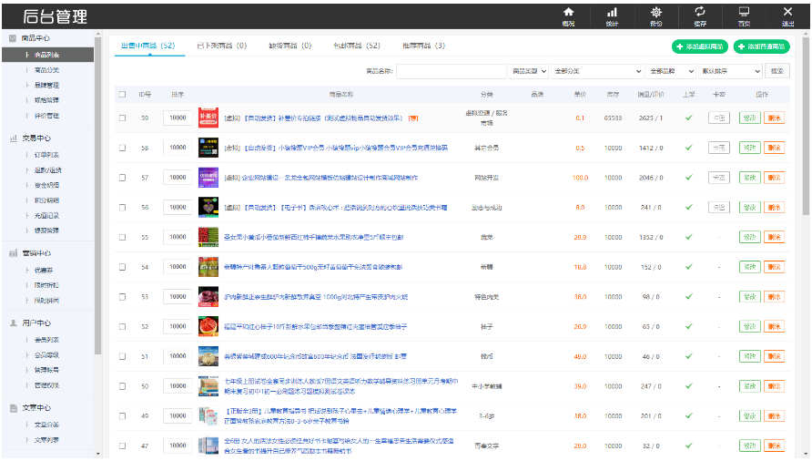Check the checkbox for product ID 53
The height and width of the screenshot is (461, 812).
[x=122, y=297]
